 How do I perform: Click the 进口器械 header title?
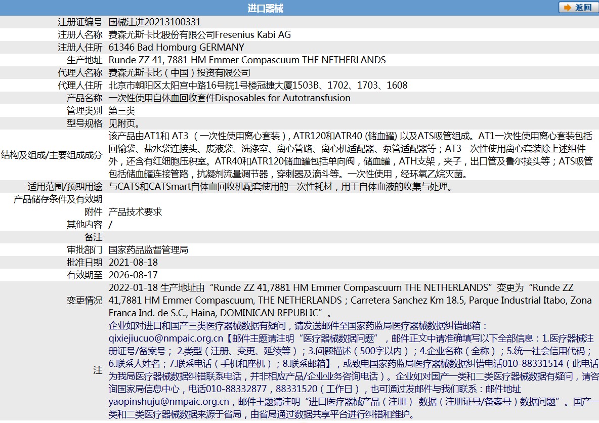pyautogui.click(x=265, y=8)
